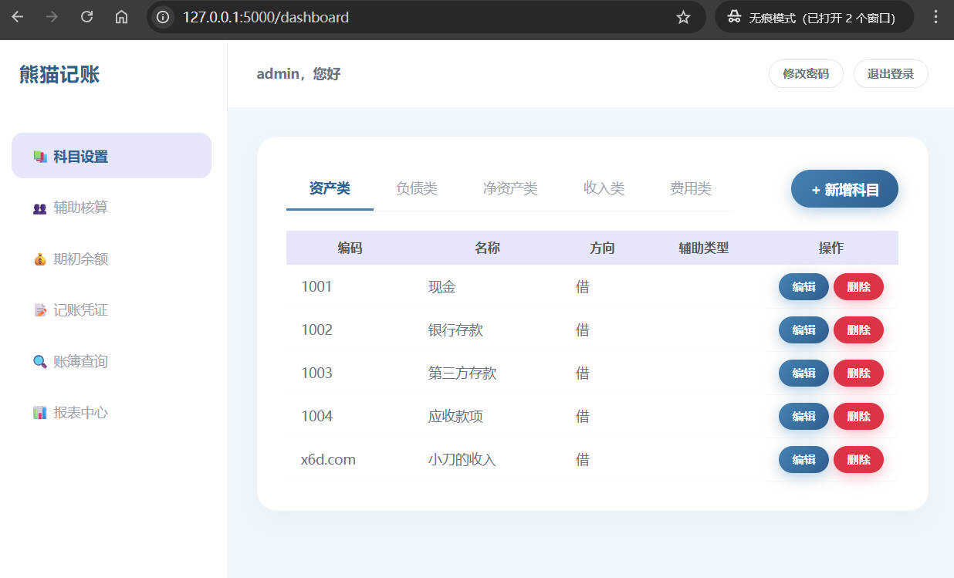Click the 新增科目 button
The image size is (954, 578).
(844, 188)
